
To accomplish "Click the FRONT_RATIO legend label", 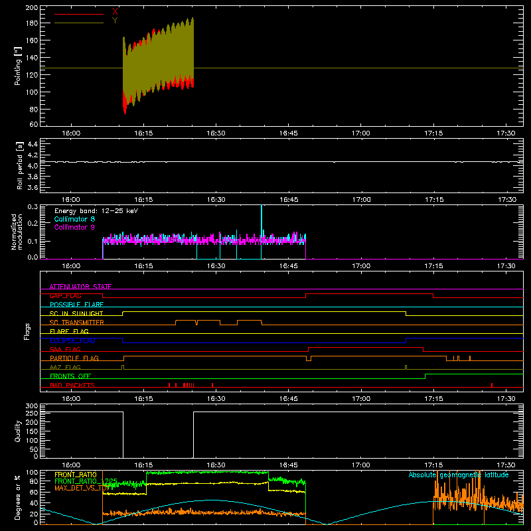I will (76, 475).
